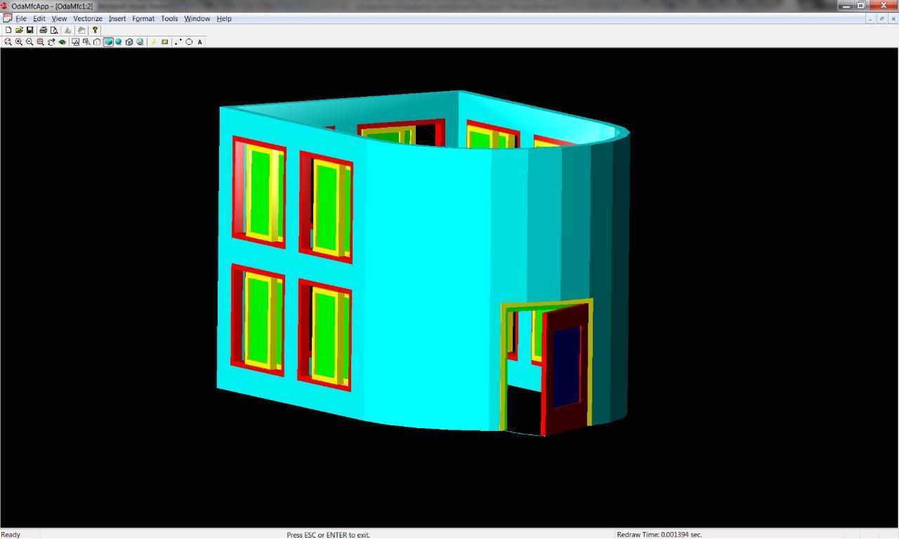Expand the Tools menu
Screen dimensions: 899x539
pos(169,18)
